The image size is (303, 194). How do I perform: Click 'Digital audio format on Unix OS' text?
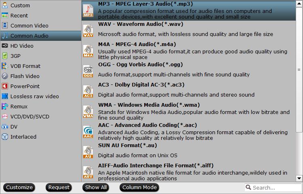click(x=138, y=155)
